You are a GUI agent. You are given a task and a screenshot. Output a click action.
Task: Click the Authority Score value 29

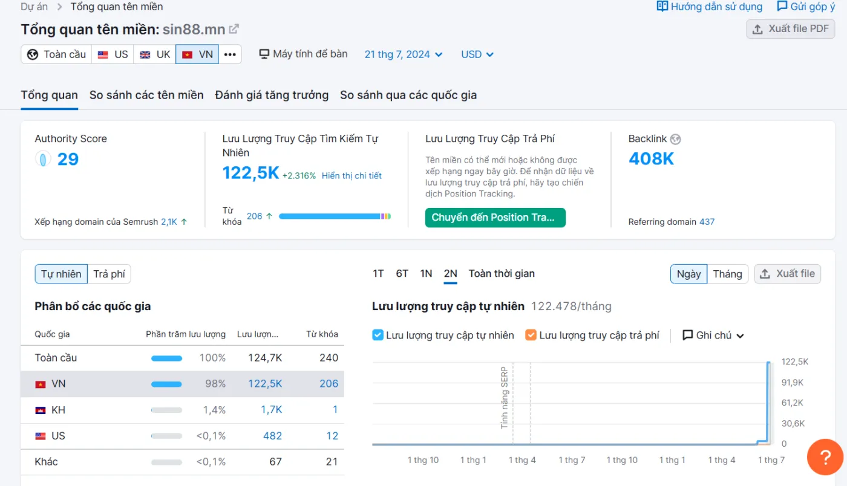coord(68,160)
